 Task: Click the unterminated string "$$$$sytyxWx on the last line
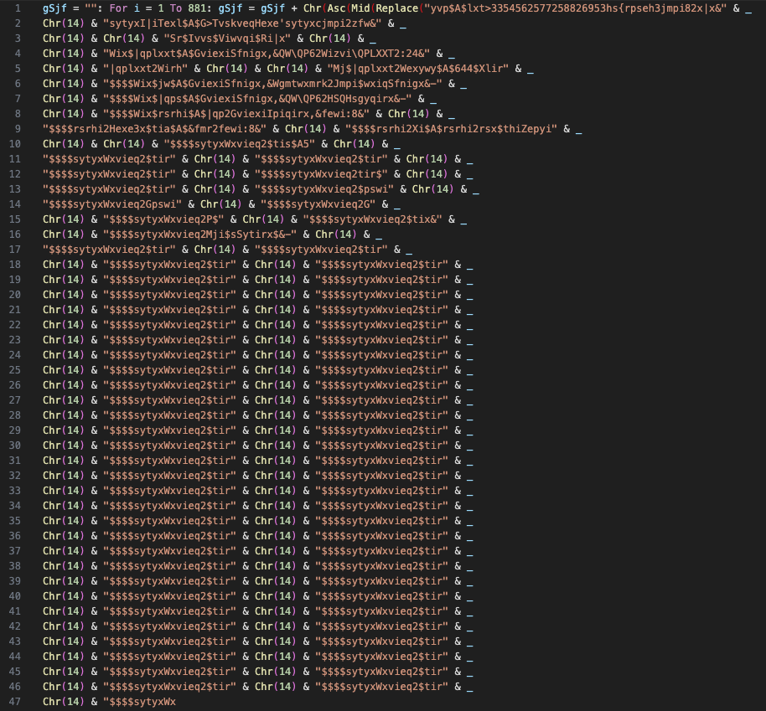139,703
